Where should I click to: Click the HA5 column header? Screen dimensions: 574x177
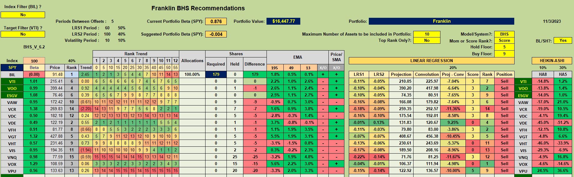[563, 74]
